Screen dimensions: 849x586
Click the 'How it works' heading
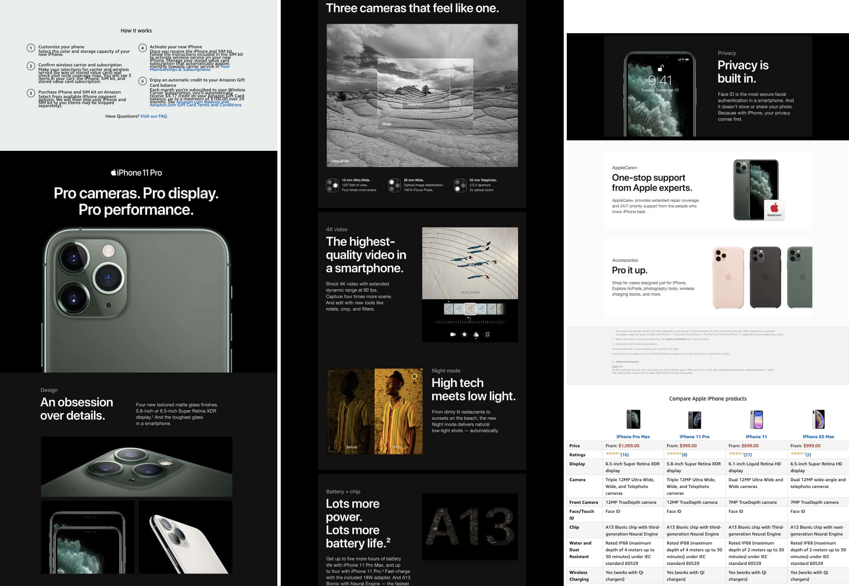point(136,31)
